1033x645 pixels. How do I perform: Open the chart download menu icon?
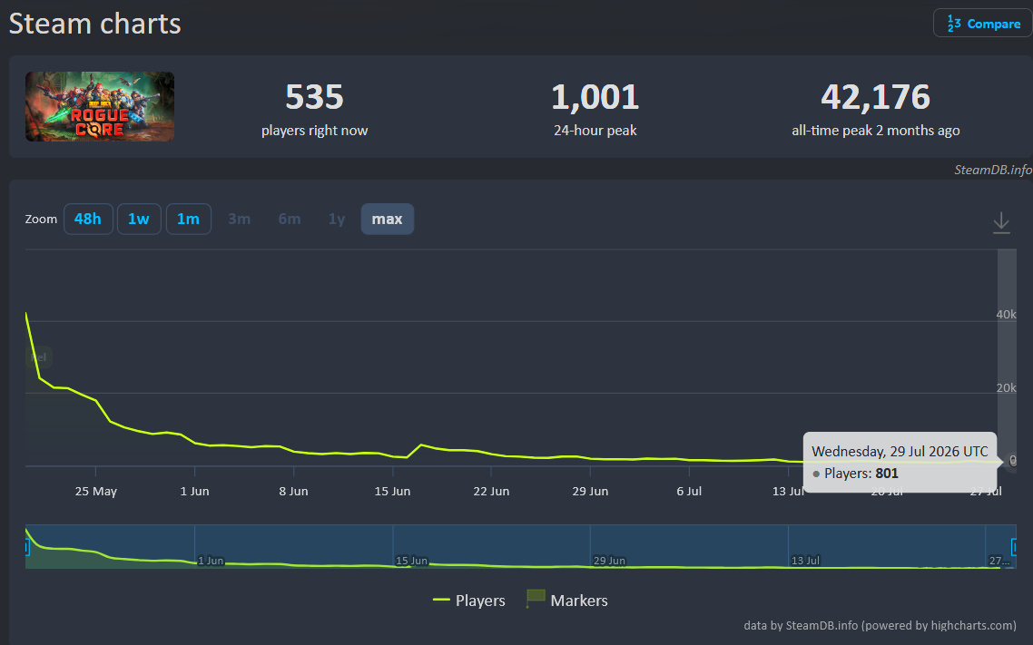tap(1000, 222)
